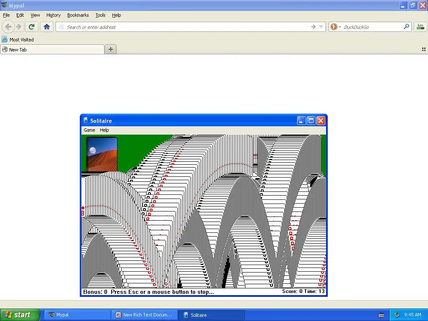This screenshot has width=428, height=321.
Task: Click the Bonus: 0 status bar text
Action: point(95,292)
